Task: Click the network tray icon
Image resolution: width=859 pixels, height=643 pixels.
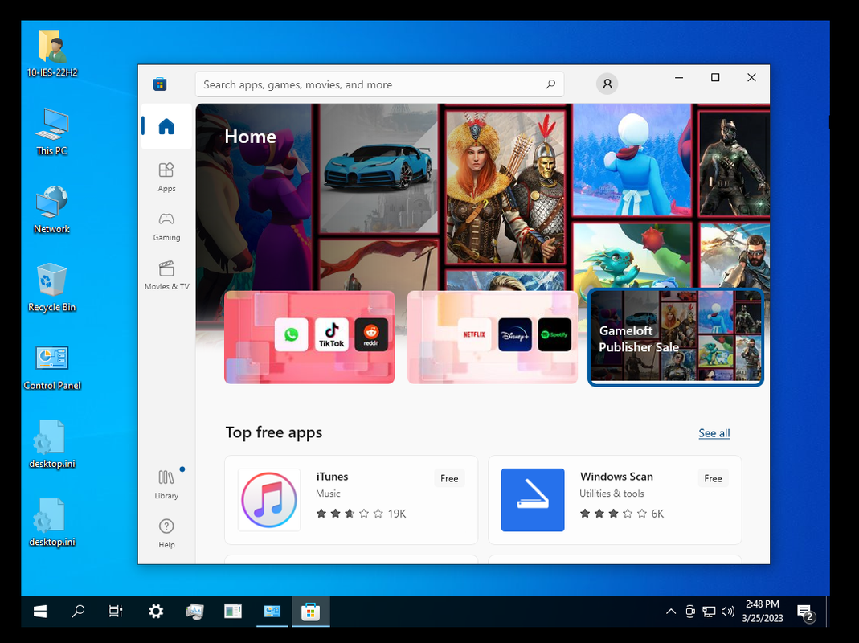Action: pos(709,611)
